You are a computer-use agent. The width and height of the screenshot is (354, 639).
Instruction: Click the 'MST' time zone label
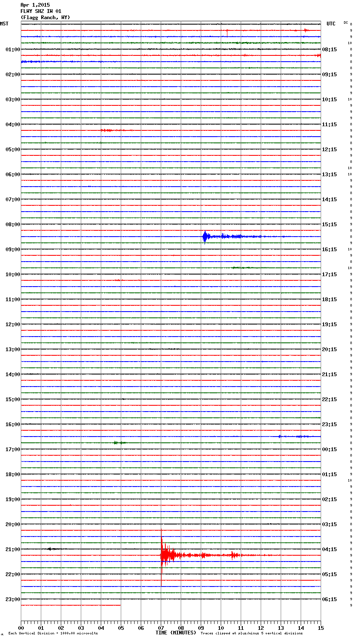click(4, 24)
